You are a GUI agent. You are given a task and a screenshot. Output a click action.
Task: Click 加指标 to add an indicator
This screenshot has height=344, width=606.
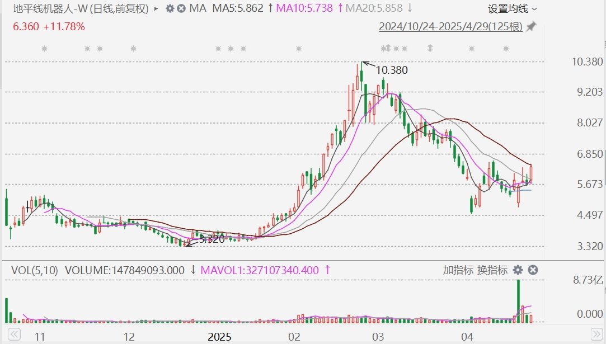458,270
